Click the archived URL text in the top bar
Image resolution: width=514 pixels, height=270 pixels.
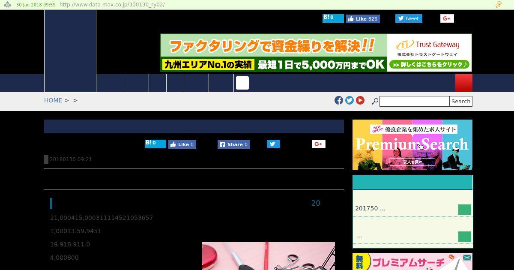(x=112, y=5)
